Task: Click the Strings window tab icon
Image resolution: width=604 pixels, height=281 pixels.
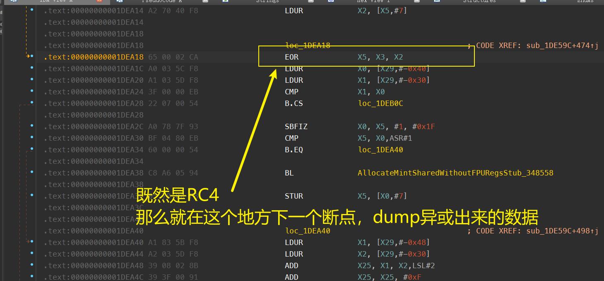Action: (226, 2)
